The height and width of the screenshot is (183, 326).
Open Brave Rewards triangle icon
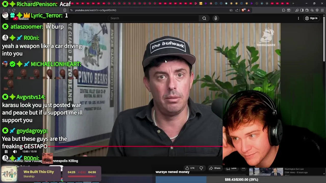(x=249, y=10)
